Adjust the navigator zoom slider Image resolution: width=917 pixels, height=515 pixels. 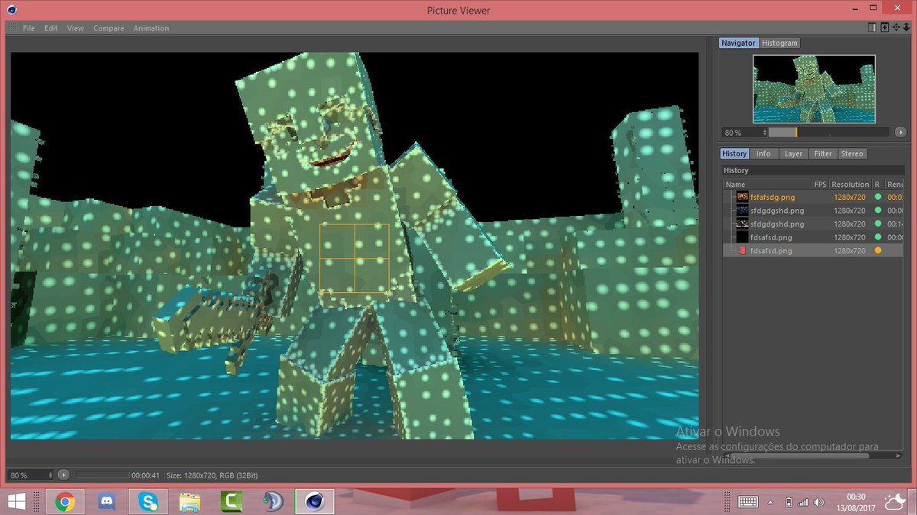pyautogui.click(x=828, y=132)
